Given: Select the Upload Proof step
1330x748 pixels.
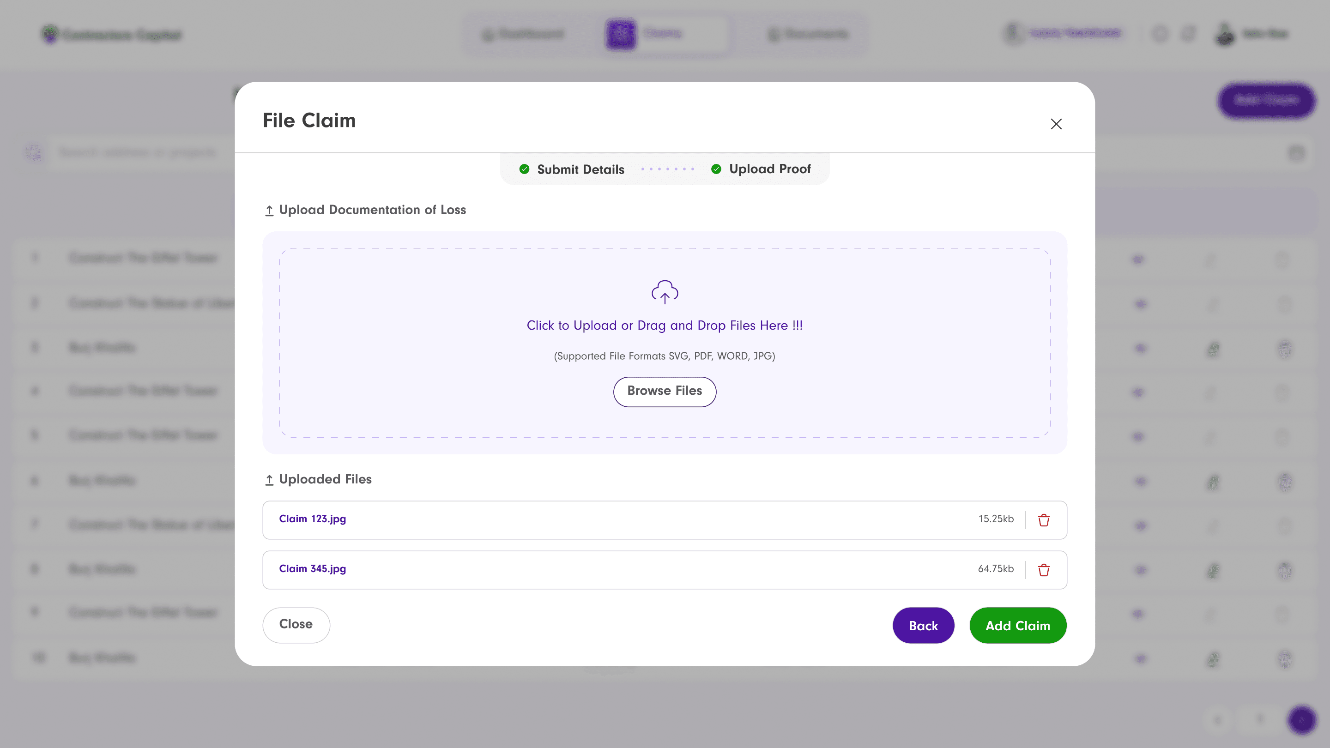Looking at the screenshot, I should 770,169.
